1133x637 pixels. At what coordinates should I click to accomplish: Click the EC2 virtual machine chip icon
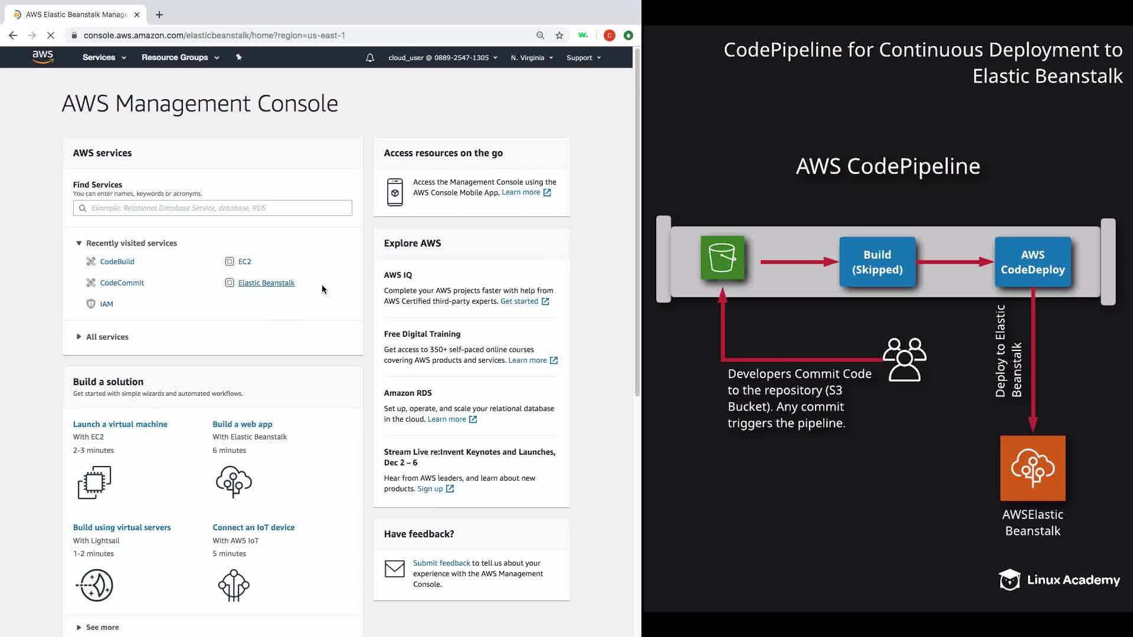pos(94,482)
